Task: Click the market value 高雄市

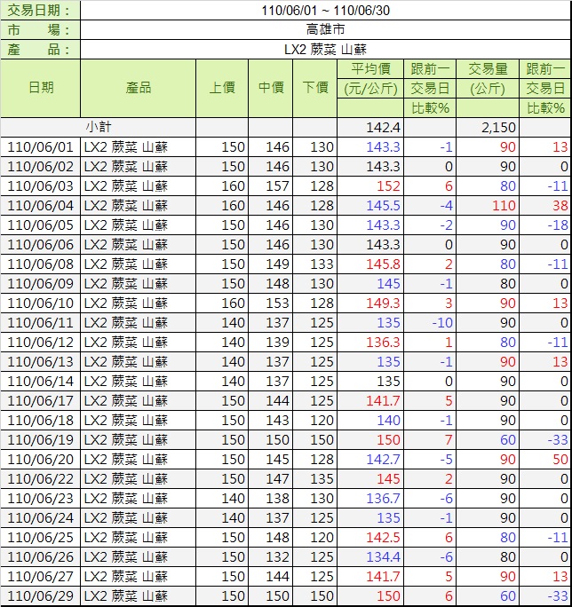Action: [x=326, y=30]
